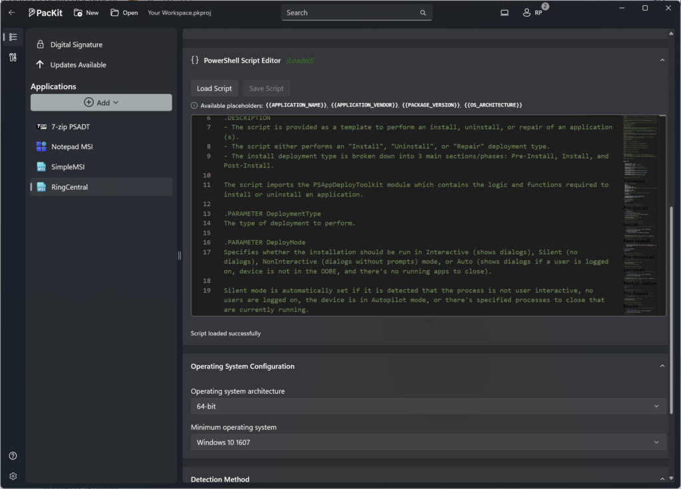
Task: Open settings via the gear icon
Action: pyautogui.click(x=12, y=476)
